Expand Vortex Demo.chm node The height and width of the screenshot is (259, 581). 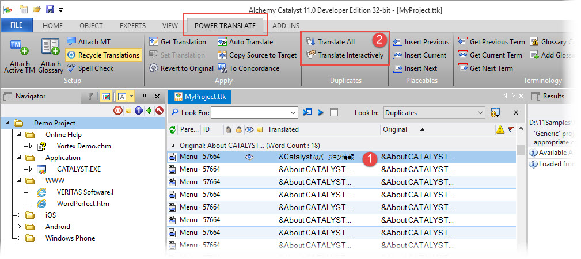tap(31, 146)
